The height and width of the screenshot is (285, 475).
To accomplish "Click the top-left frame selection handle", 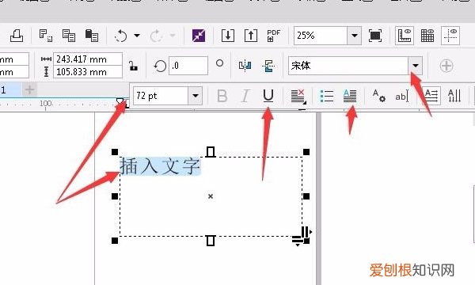I will pyautogui.click(x=115, y=152).
